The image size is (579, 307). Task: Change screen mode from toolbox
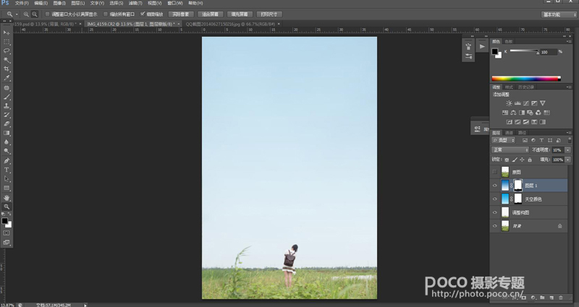pos(7,243)
